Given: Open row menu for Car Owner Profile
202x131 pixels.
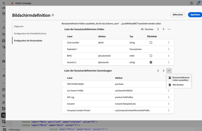Looking at the screenshot, I should (169, 91).
